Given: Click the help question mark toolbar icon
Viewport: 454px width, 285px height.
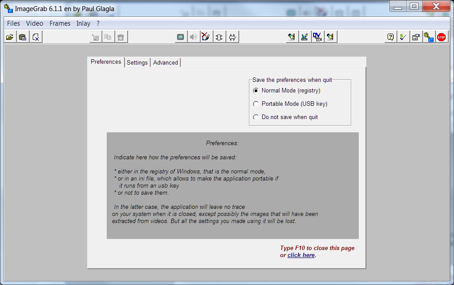Looking at the screenshot, I should coord(390,37).
